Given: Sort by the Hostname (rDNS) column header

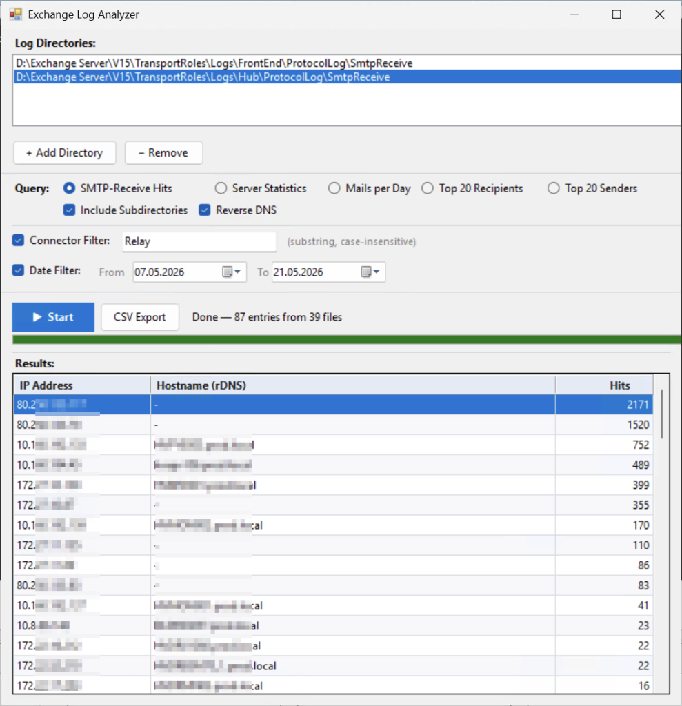Looking at the screenshot, I should (352, 385).
